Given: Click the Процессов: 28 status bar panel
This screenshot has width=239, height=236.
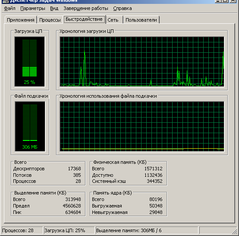Looking at the screenshot, I should click(22, 230).
